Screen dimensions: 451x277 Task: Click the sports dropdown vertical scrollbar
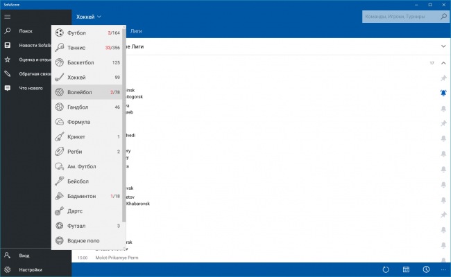[x=124, y=125]
